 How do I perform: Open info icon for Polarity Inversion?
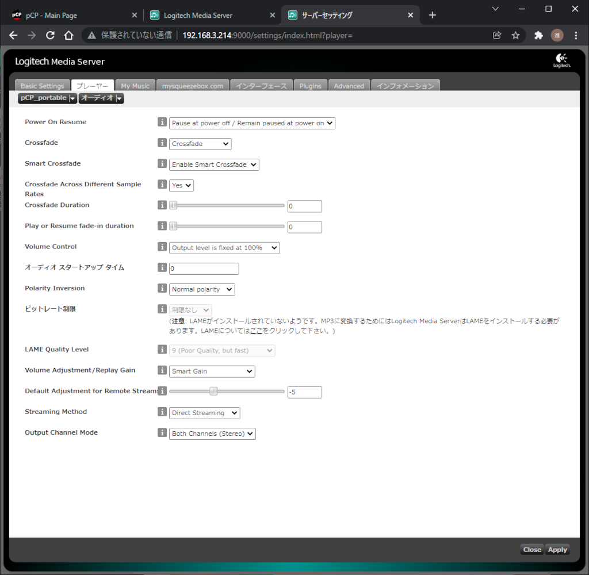tap(162, 288)
